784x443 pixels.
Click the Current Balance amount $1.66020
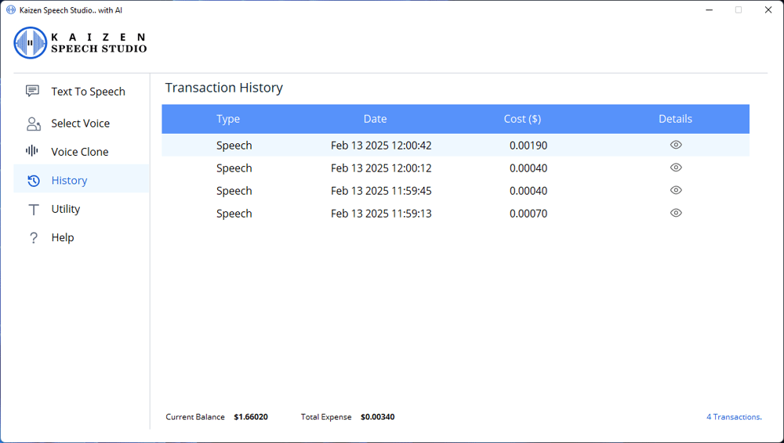[x=251, y=417]
